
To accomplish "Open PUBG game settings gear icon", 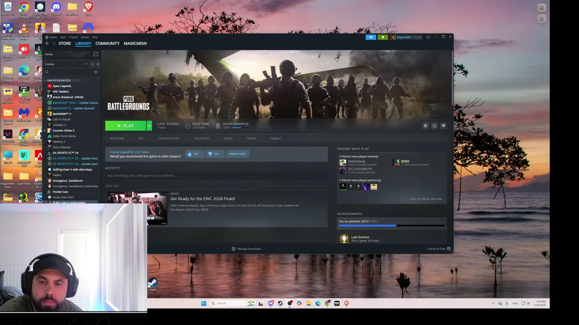I will [x=425, y=125].
